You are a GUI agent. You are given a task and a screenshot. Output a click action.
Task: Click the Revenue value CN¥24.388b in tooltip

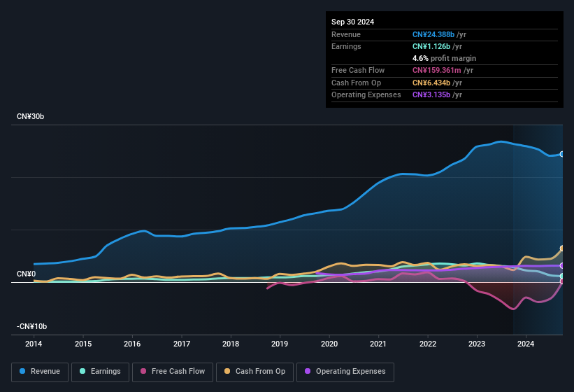tap(435, 34)
